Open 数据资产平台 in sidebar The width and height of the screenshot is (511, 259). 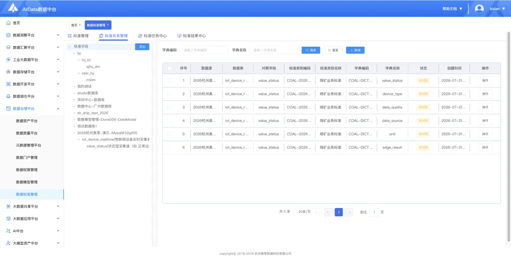coord(26,121)
